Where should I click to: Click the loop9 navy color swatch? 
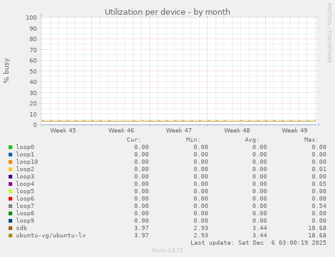pyautogui.click(x=10, y=221)
